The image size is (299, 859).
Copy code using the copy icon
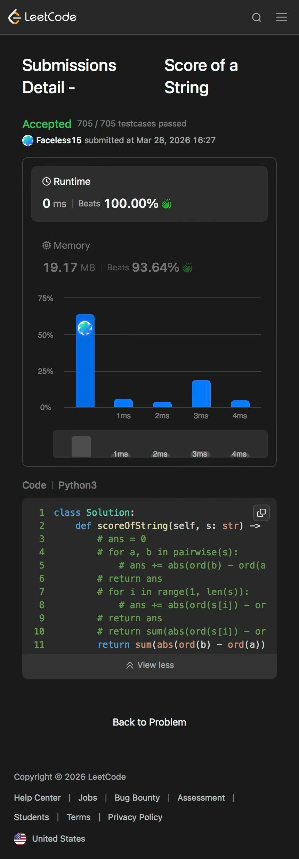[261, 513]
